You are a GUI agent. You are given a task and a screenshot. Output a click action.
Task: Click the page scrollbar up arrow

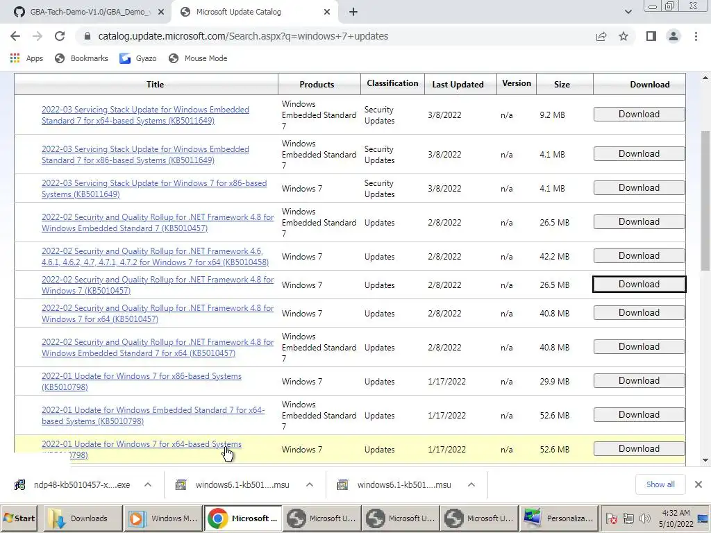point(705,78)
